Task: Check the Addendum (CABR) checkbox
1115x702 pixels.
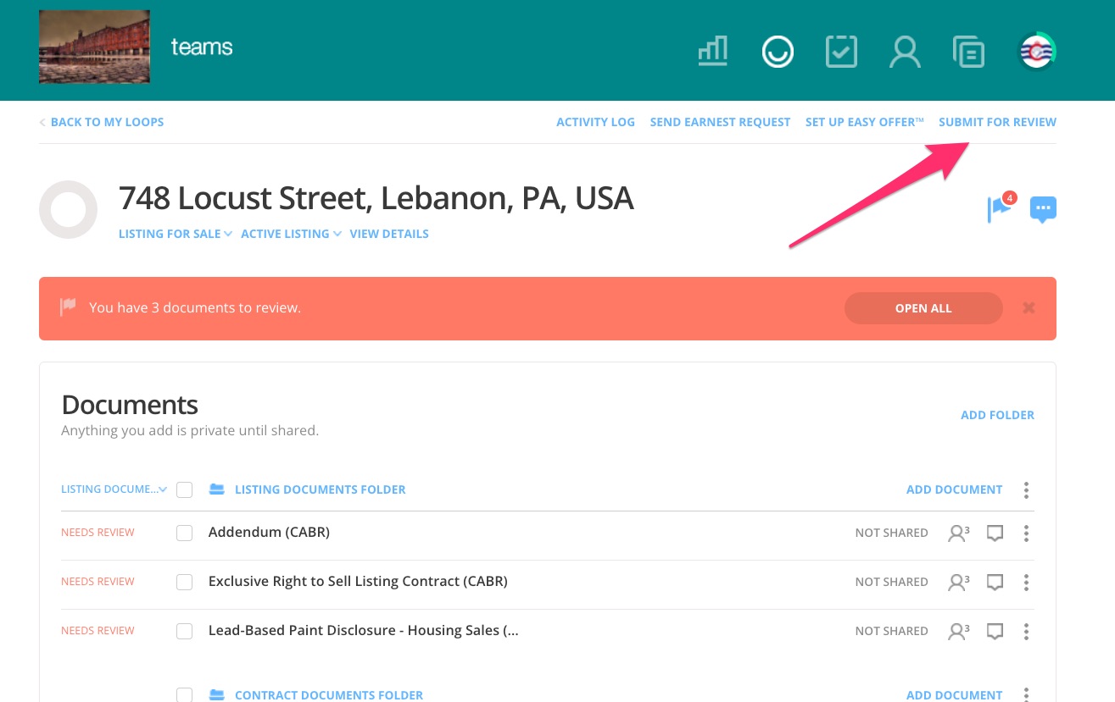Action: [x=184, y=533]
